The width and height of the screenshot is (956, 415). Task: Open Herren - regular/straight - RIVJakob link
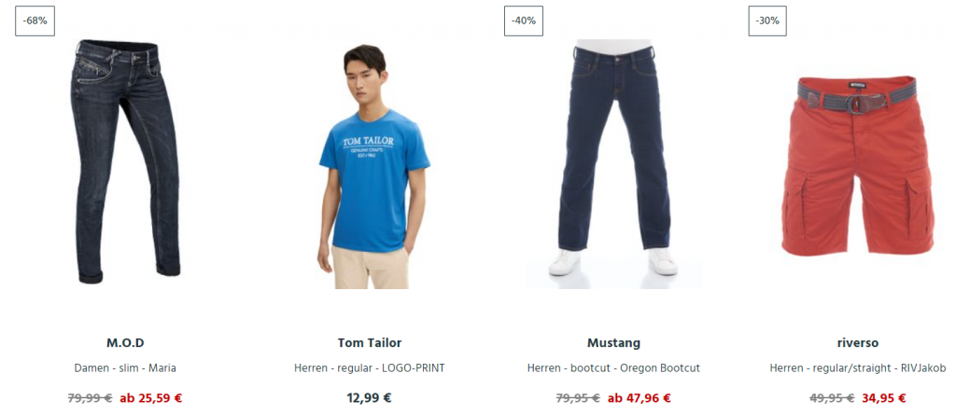858,368
